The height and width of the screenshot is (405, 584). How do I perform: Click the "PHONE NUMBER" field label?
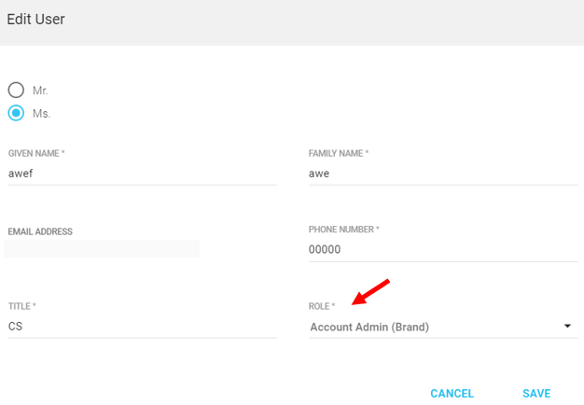coord(343,230)
